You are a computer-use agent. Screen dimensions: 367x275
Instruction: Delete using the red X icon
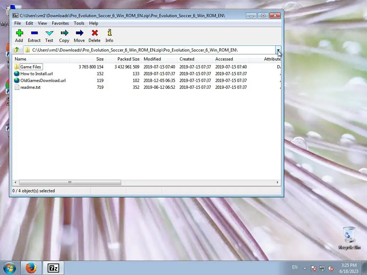[x=95, y=33]
